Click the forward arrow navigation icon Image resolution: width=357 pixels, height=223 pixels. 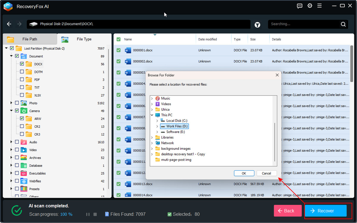point(19,24)
